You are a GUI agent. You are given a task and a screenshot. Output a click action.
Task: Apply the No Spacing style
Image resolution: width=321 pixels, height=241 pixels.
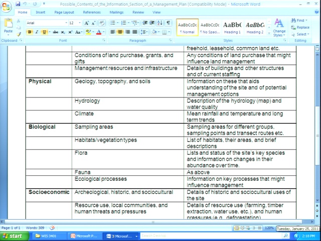pyautogui.click(x=210, y=28)
